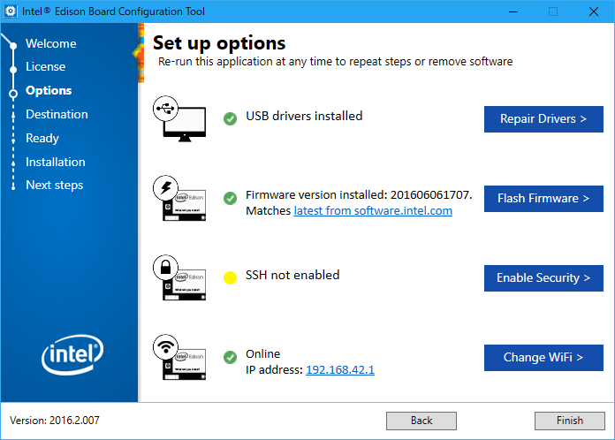Select Next steps in sidebar
Viewport: 615px width, 440px height.
point(55,185)
